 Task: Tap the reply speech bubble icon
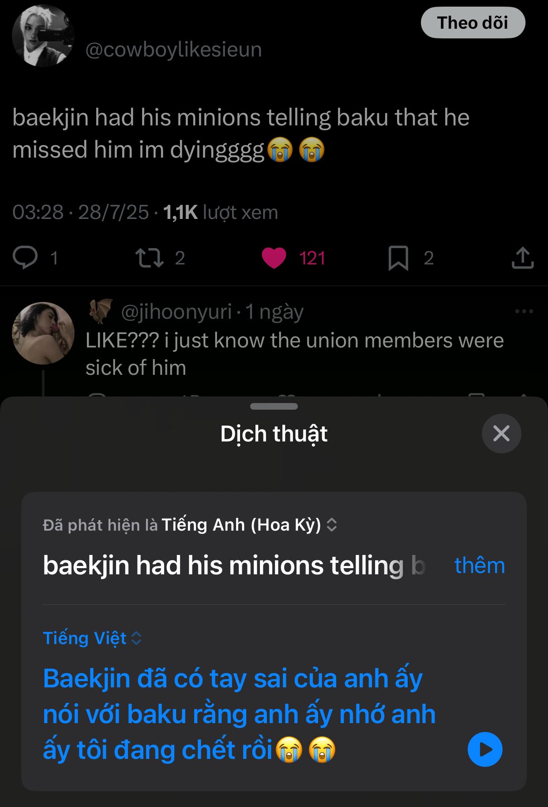(25, 258)
